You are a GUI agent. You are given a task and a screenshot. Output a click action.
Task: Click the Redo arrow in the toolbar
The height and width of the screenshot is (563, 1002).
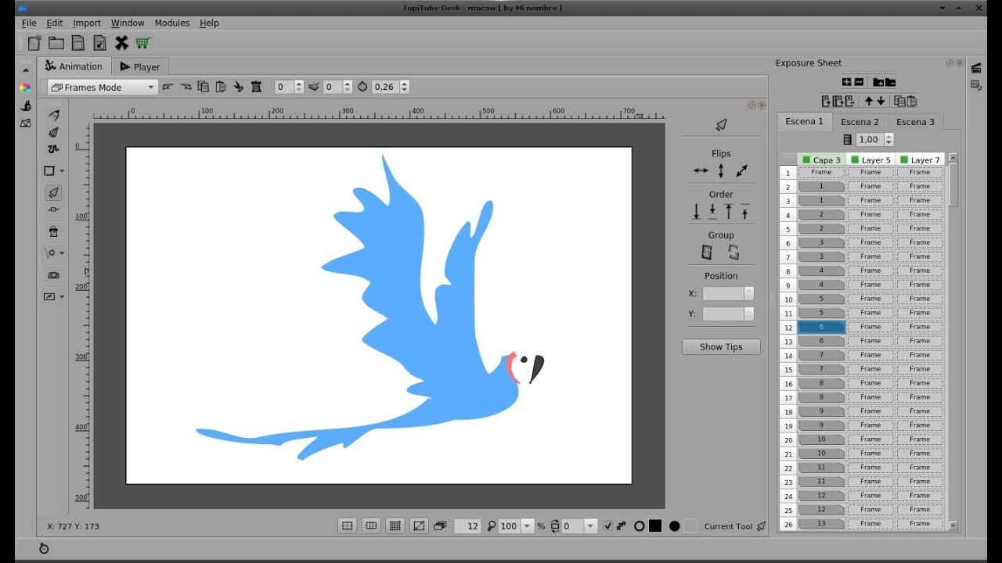point(186,87)
